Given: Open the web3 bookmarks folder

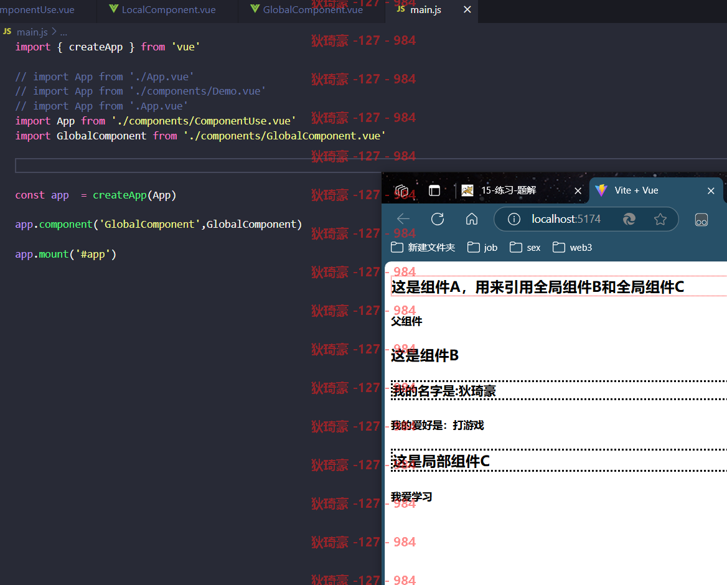Looking at the screenshot, I should click(572, 248).
